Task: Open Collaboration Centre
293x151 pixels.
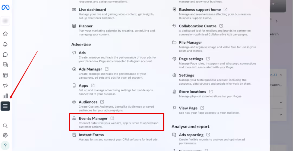Action: click(x=198, y=26)
